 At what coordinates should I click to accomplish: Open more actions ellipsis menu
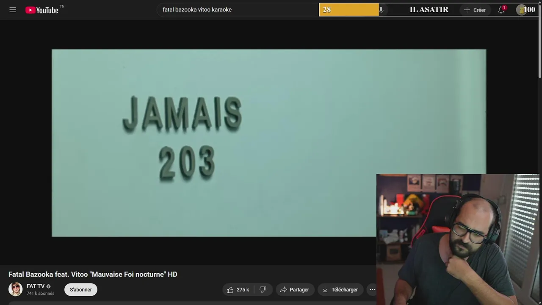click(372, 290)
